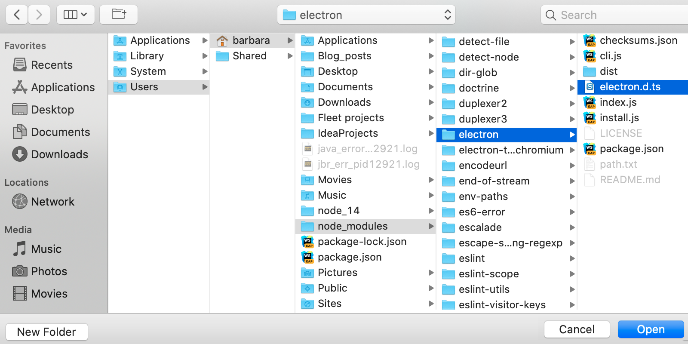This screenshot has width=688, height=344.
Task: Select package.json in the electron folder
Action: tap(633, 149)
